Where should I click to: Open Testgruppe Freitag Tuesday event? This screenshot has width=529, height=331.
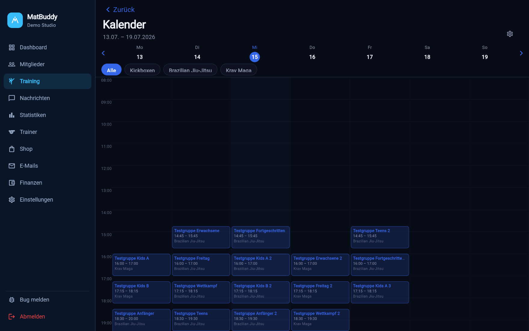(201, 265)
